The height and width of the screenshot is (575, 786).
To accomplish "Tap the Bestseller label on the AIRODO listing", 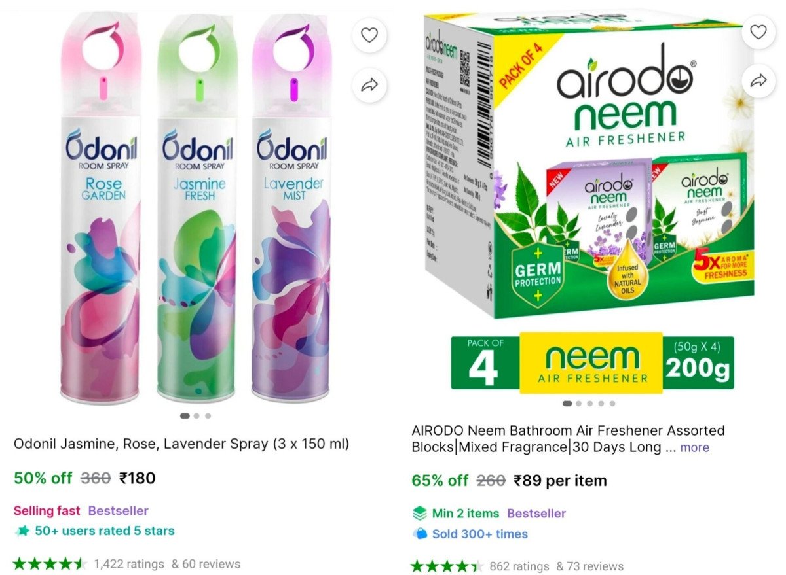I will [x=536, y=513].
